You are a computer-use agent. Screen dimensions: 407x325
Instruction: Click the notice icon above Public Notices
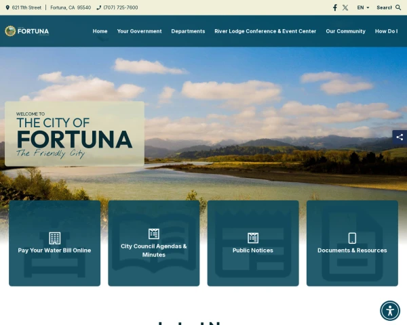point(253,238)
